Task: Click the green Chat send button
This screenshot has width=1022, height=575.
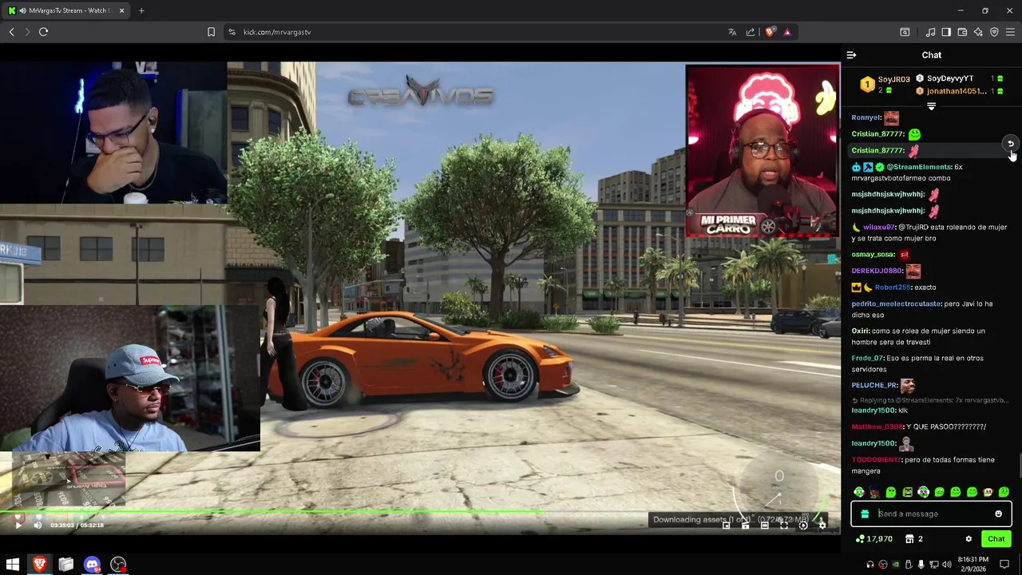Action: point(996,539)
